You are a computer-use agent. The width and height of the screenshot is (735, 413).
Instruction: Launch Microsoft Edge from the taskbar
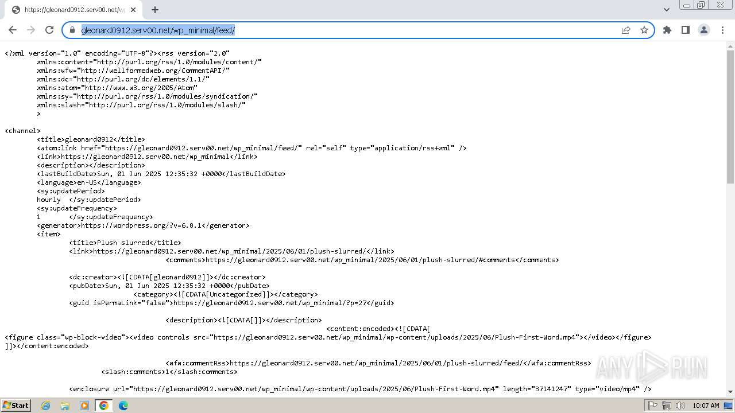pyautogui.click(x=123, y=406)
